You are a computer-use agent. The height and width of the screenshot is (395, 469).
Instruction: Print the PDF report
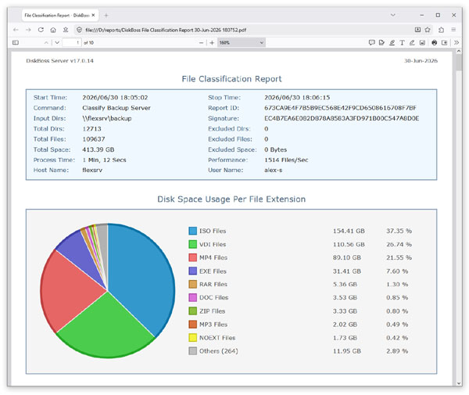point(435,43)
